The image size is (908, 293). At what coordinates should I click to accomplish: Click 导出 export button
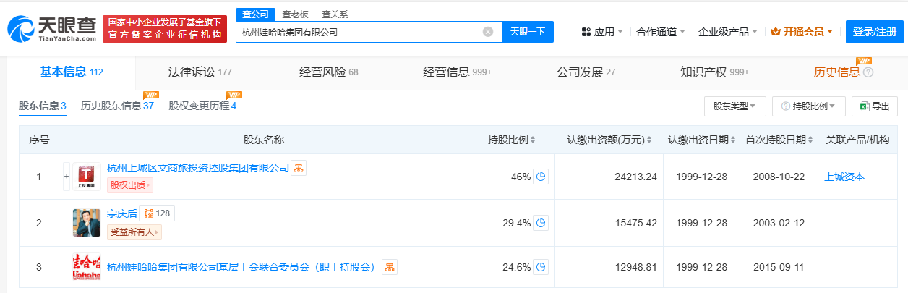[x=875, y=106]
